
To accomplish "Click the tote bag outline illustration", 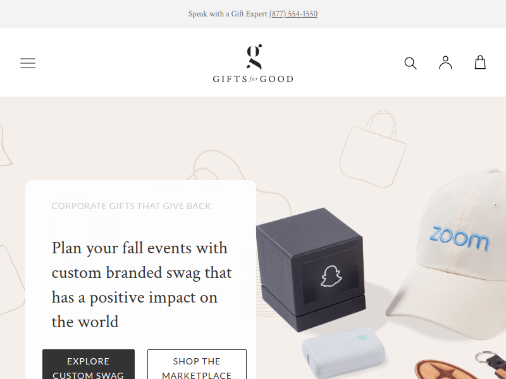I will 373,149.
